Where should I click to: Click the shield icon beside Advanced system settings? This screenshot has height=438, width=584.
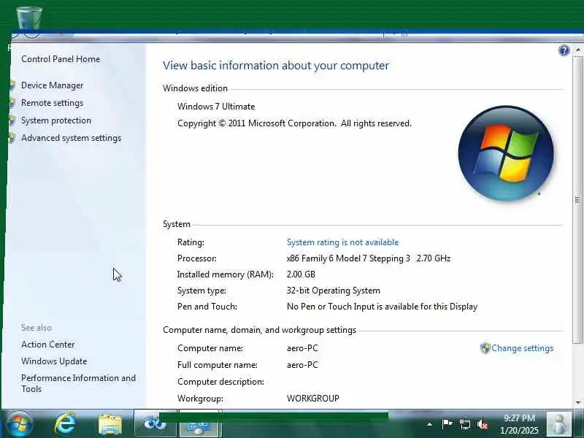tap(12, 138)
